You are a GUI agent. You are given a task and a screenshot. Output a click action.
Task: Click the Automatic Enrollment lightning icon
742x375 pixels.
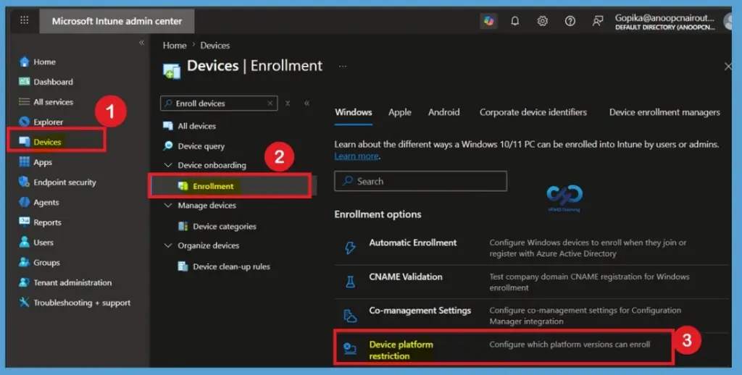[350, 248]
